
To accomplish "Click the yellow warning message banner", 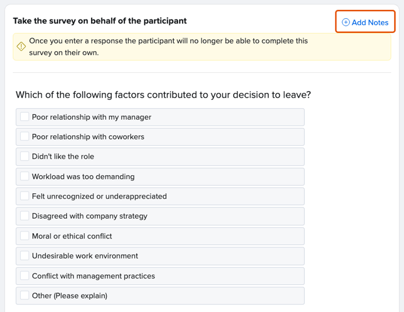I will [x=202, y=46].
